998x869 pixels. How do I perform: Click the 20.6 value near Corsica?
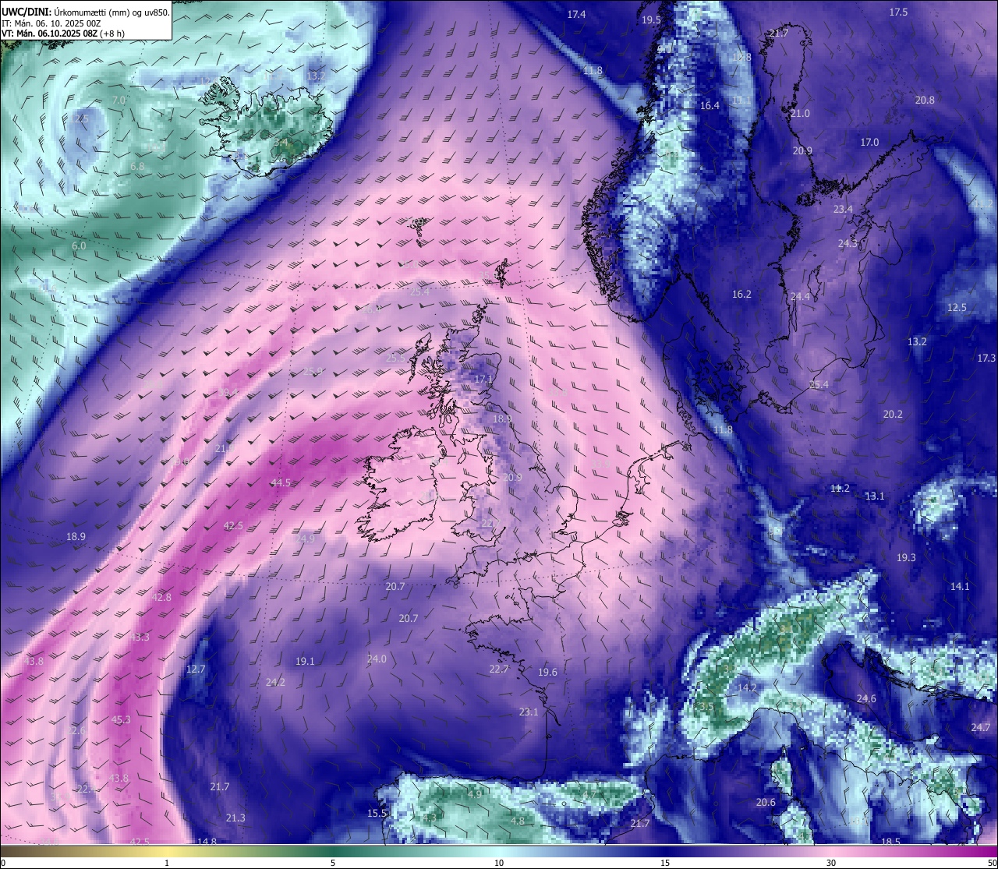766,802
